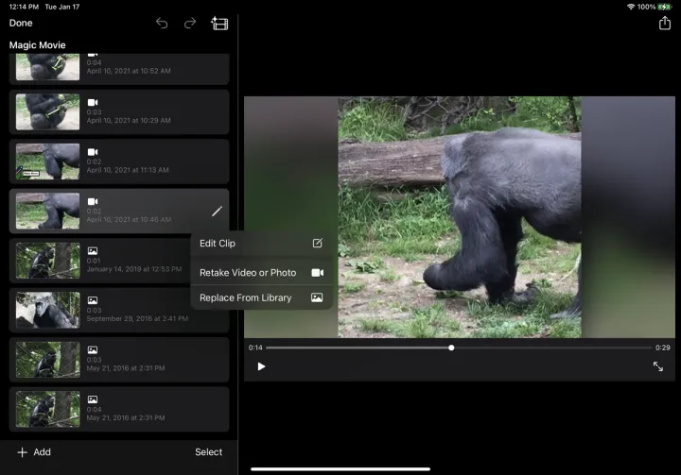This screenshot has height=475, width=681.
Task: Select Retake Video or Photo option
Action: coord(261,273)
